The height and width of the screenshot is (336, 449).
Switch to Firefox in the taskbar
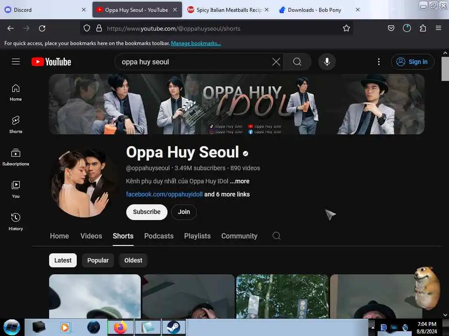click(x=120, y=327)
